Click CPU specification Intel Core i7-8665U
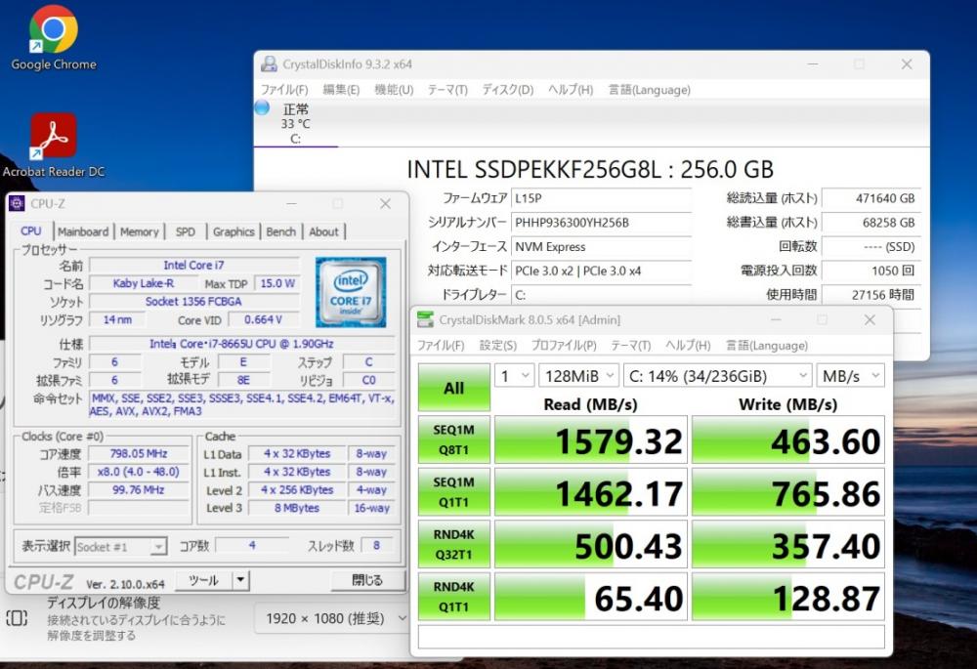The width and height of the screenshot is (977, 669). coord(241,344)
